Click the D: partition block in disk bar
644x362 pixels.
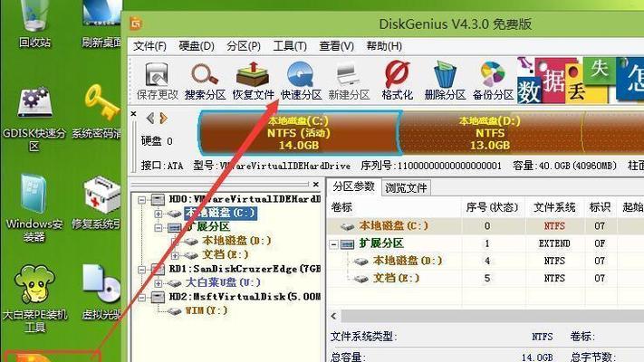[x=490, y=133]
